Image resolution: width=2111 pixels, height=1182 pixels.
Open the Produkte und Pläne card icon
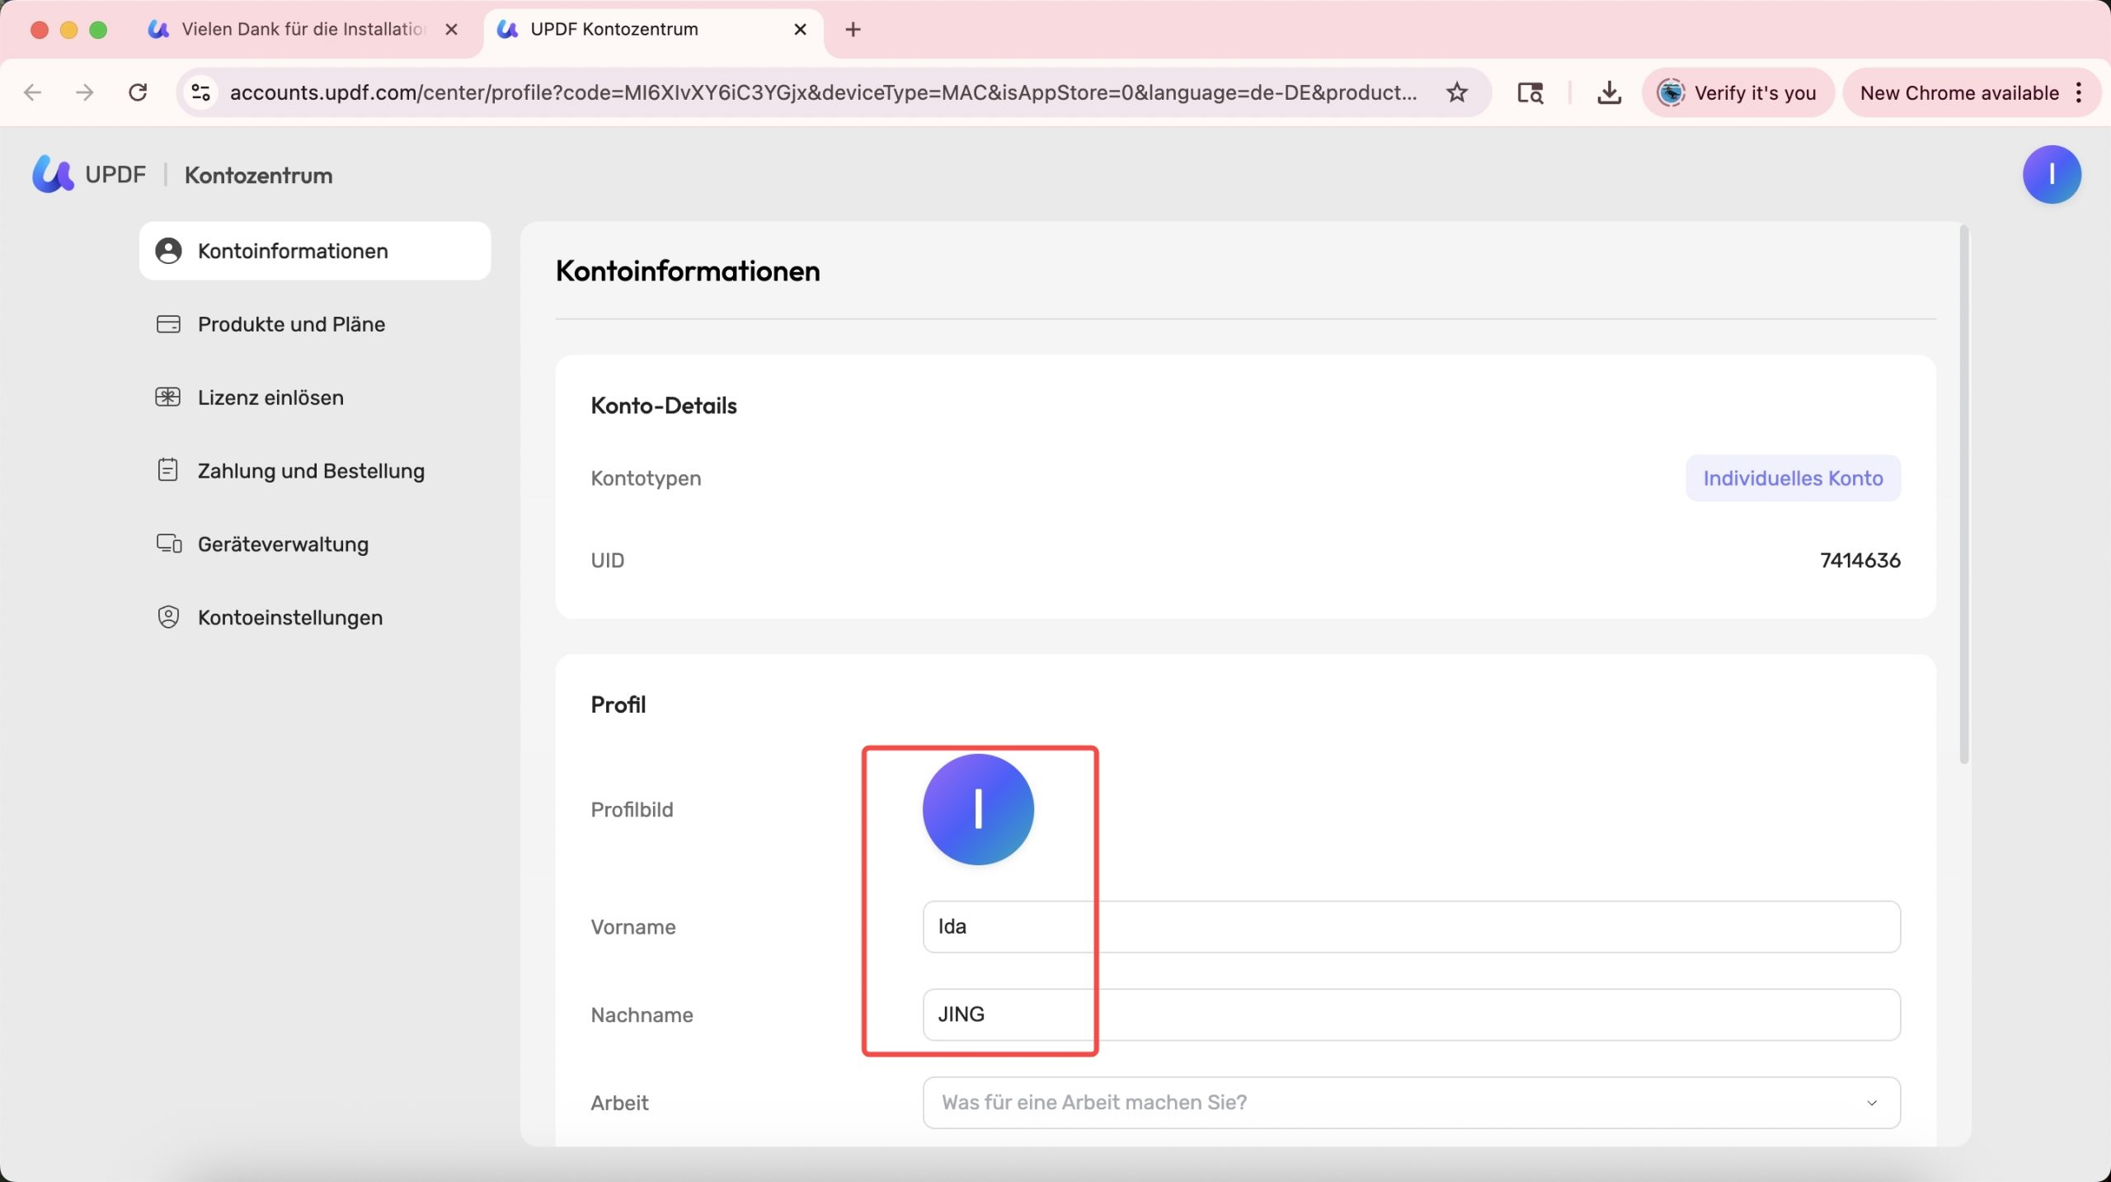(x=168, y=324)
